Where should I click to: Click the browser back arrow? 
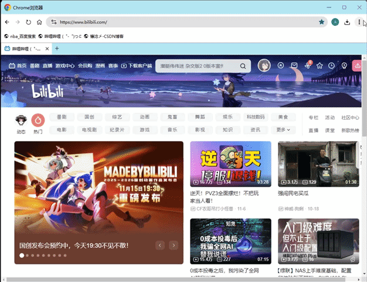[7, 22]
